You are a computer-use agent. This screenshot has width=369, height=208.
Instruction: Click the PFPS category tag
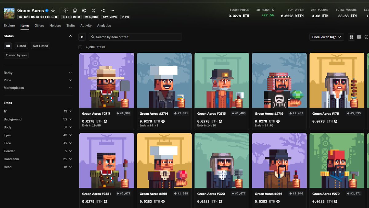click(125, 17)
